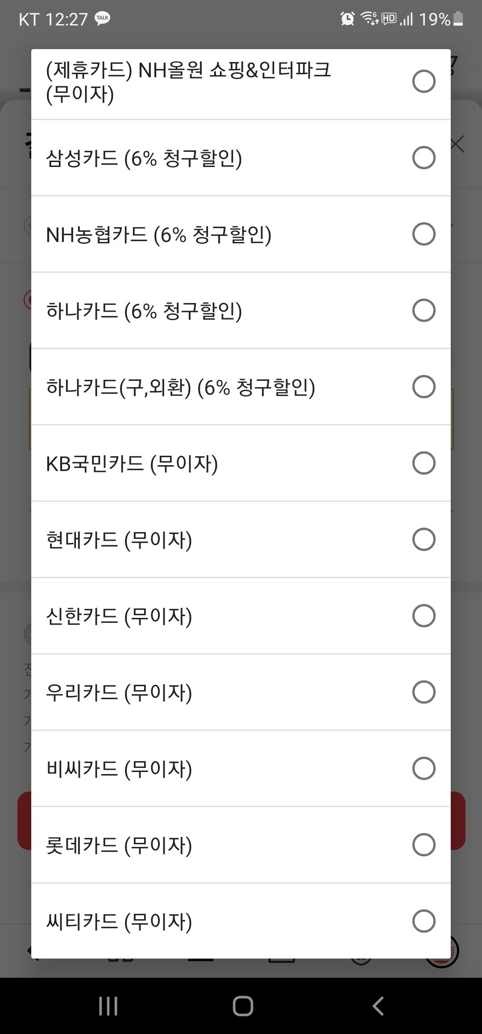
Task: Open recent apps with the navigation icon
Action: click(108, 1006)
